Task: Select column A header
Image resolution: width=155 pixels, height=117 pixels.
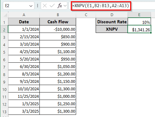Action: [x=24, y=15]
